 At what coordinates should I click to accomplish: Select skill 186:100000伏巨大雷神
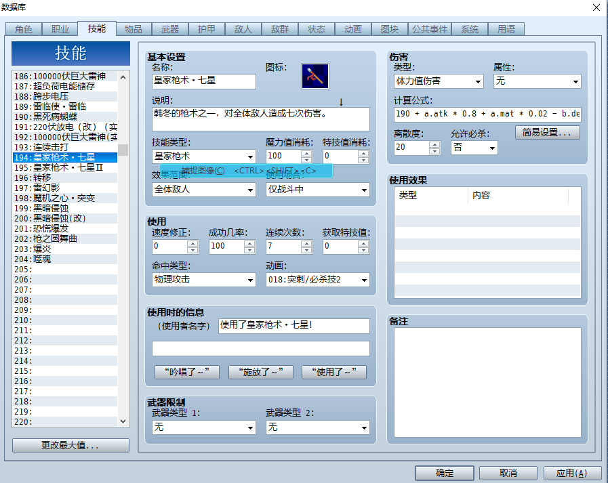coord(65,77)
